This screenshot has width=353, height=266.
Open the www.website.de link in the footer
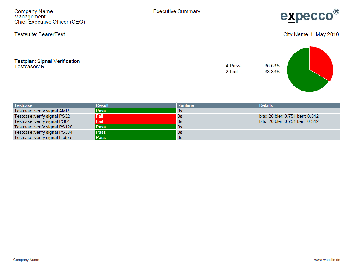(327, 260)
